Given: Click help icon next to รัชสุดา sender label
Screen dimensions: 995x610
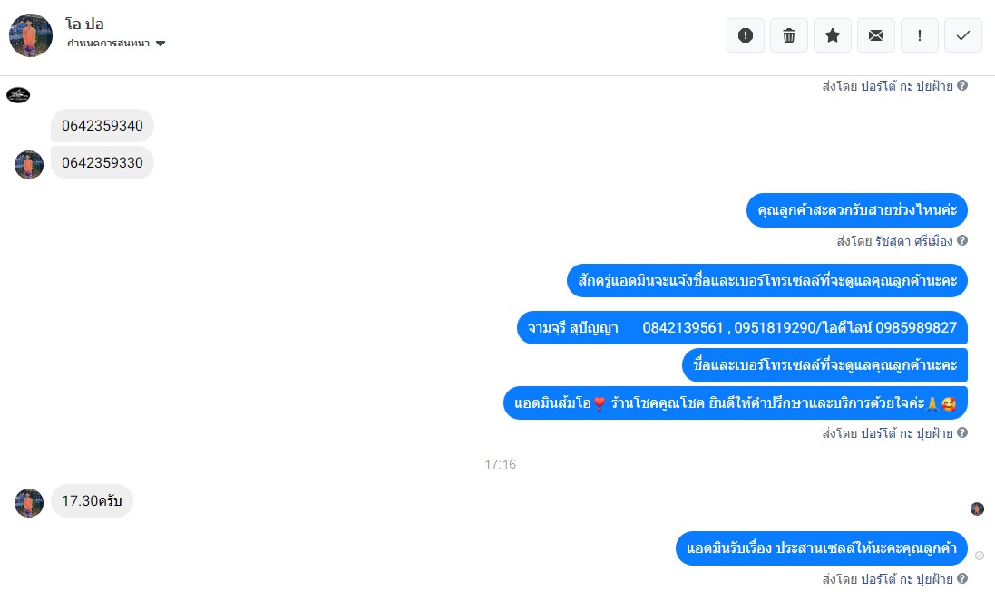Looking at the screenshot, I should pos(962,241).
